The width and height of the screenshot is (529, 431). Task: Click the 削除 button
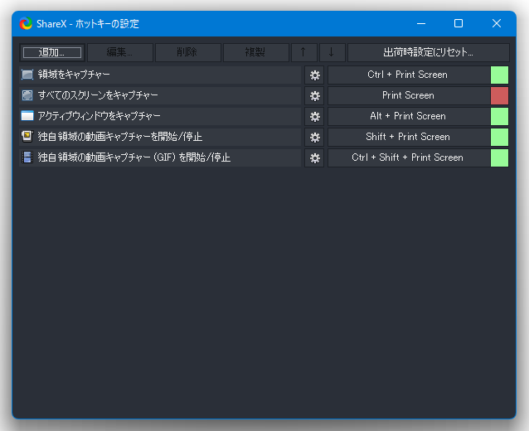click(188, 52)
